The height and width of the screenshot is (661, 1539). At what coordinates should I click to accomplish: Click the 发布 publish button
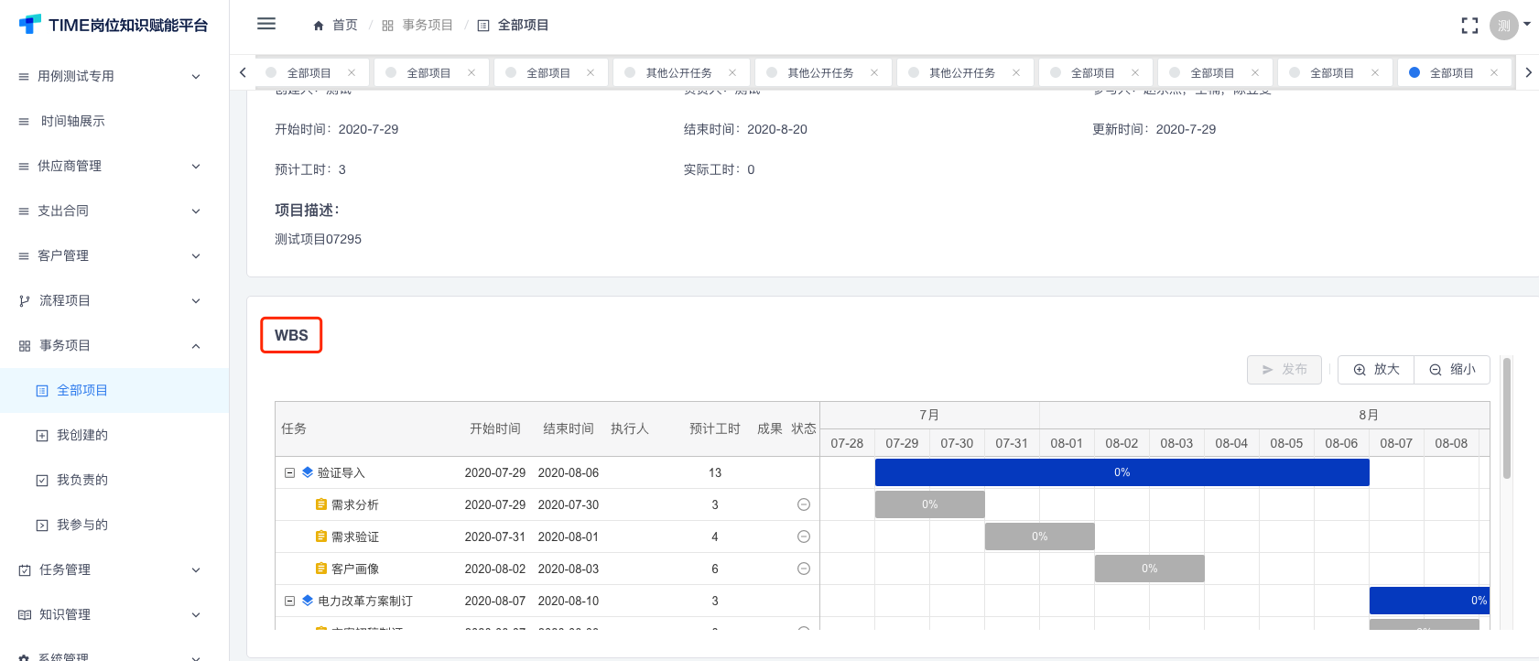(1284, 370)
